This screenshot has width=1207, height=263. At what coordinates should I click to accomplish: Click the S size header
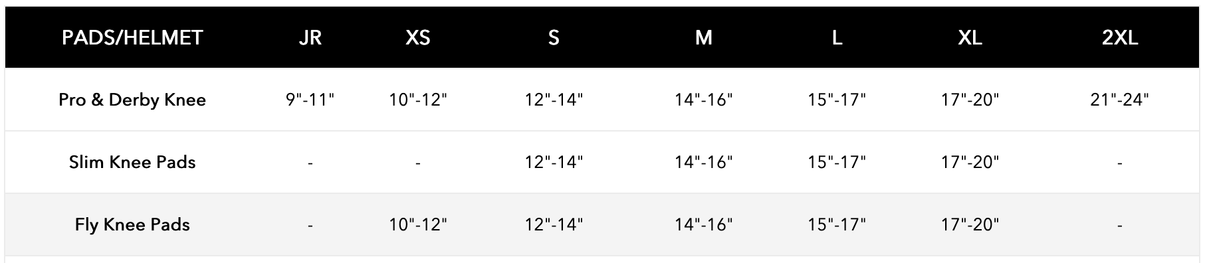point(554,38)
